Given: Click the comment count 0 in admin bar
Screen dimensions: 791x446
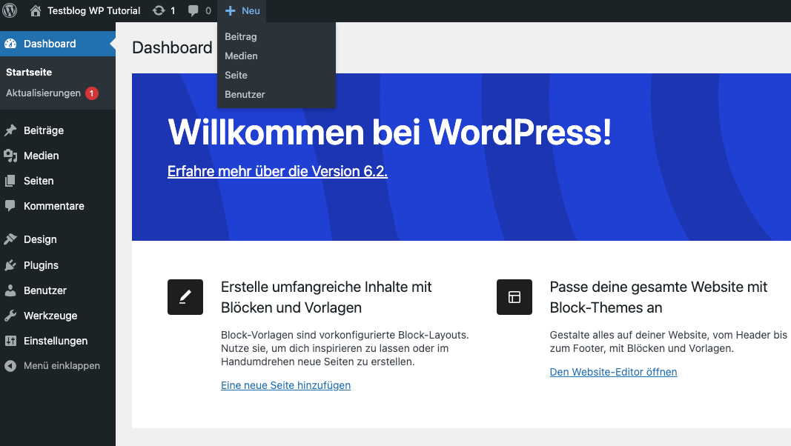Looking at the screenshot, I should point(208,10).
